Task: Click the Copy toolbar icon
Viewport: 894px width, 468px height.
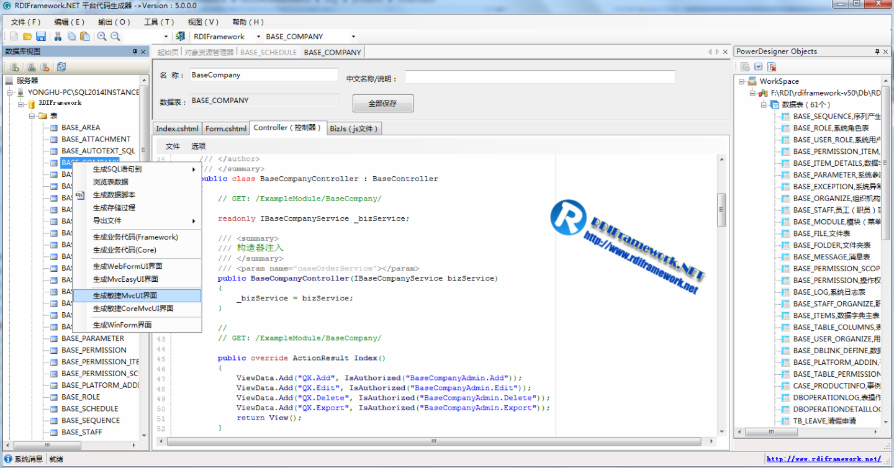Action: point(71,37)
